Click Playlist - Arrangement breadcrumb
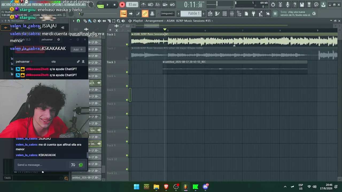 pyautogui.click(x=148, y=21)
